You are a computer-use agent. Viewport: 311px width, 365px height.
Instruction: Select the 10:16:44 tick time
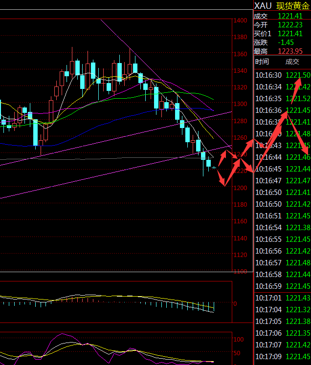(268, 157)
